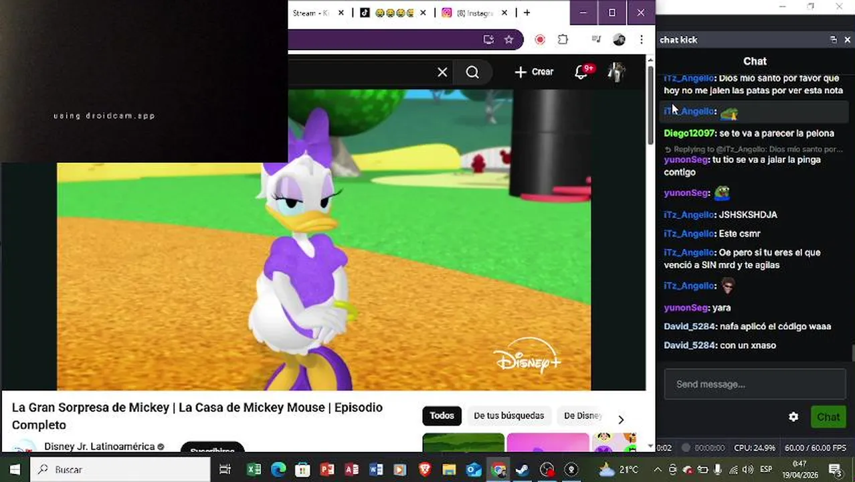The width and height of the screenshot is (855, 482).
Task: Open Brave browser from the taskbar
Action: [x=425, y=469]
